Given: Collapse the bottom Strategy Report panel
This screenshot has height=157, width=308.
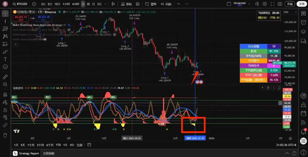Looking at the screenshot, I should tap(287, 153).
